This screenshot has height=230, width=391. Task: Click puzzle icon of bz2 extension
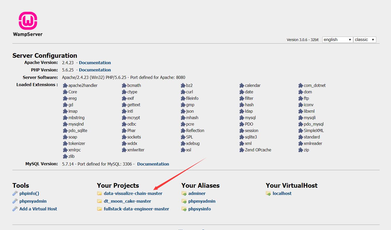183,85
